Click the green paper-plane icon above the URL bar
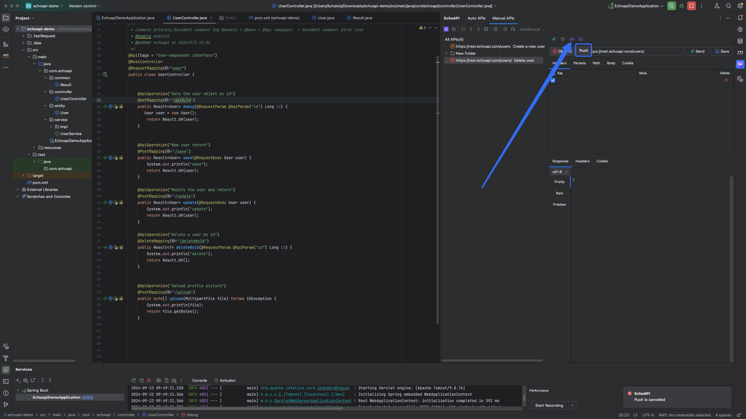Screen dimensions: 746x419 pyautogui.click(x=553, y=39)
